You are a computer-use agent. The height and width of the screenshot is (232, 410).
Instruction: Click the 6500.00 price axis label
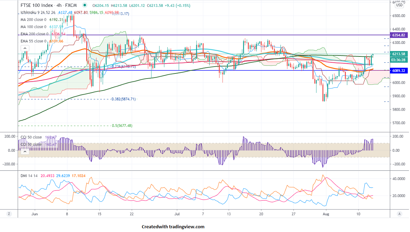click(x=398, y=16)
